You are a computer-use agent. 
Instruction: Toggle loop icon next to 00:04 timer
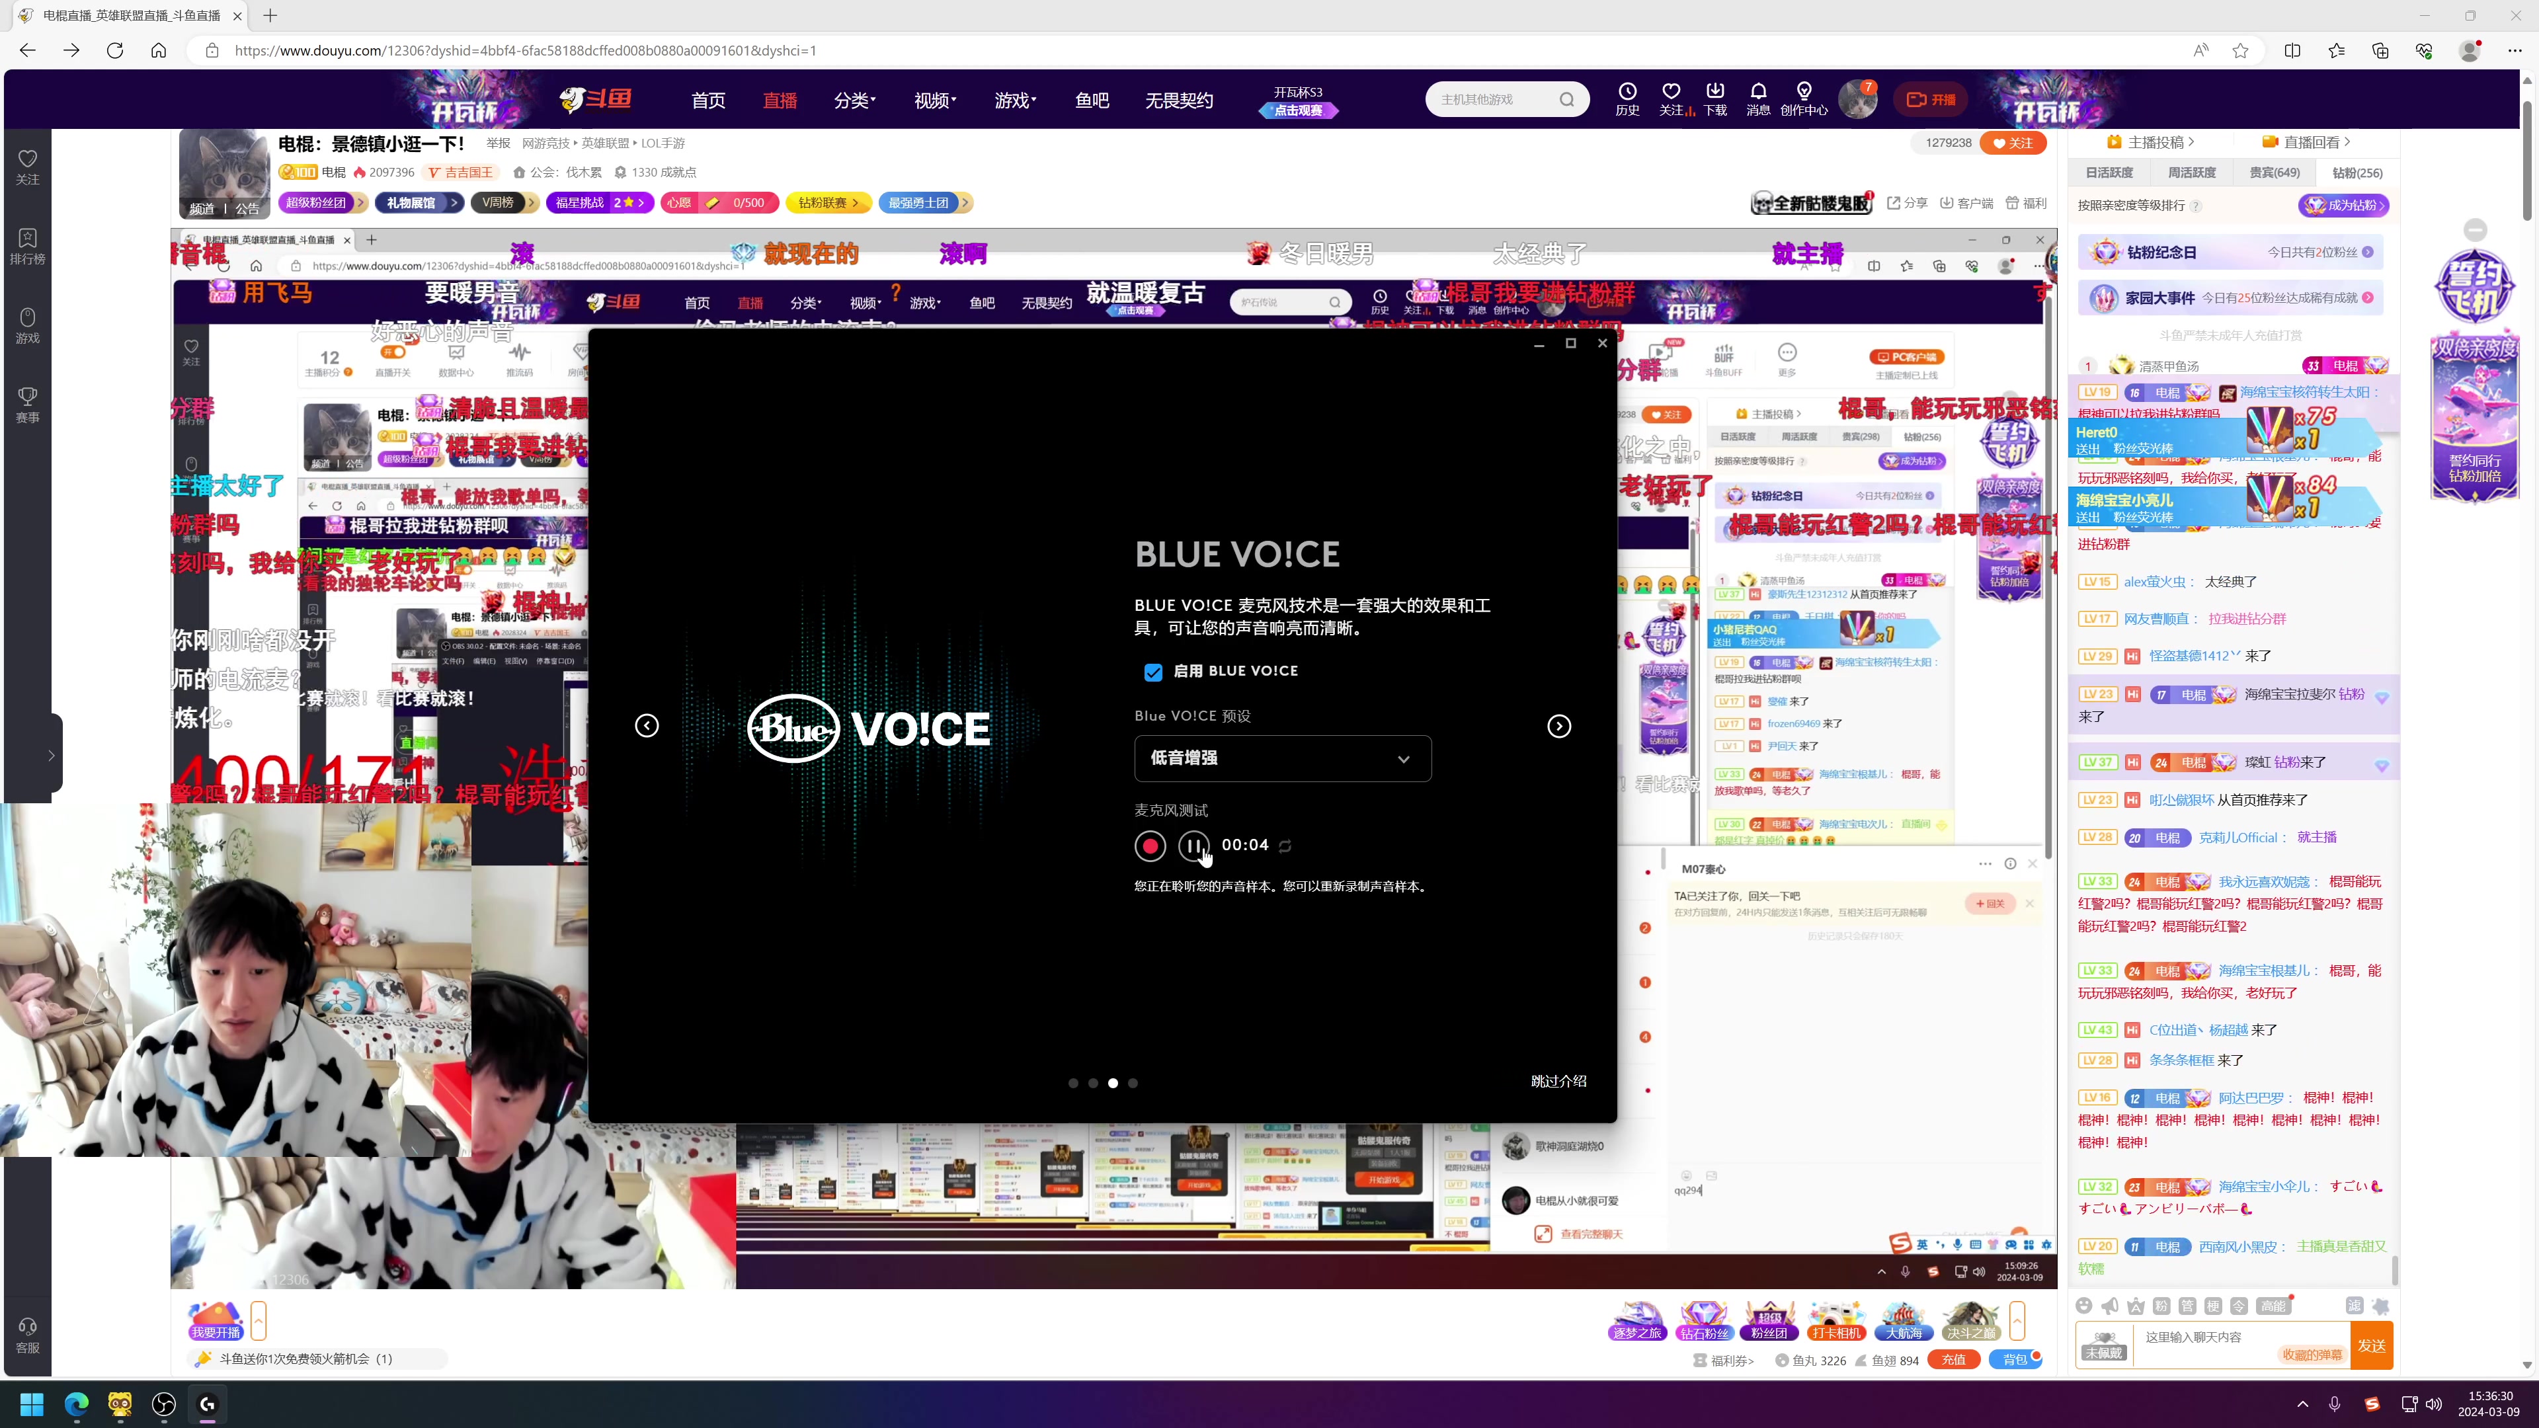(1285, 846)
